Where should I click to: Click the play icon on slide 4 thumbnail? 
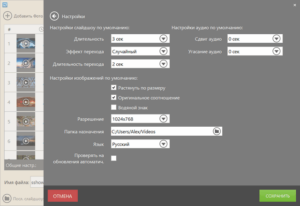point(26,102)
